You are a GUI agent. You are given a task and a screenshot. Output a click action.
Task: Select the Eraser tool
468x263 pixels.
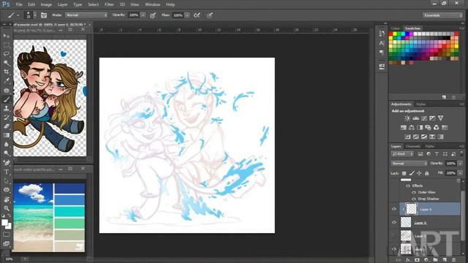tap(7, 126)
